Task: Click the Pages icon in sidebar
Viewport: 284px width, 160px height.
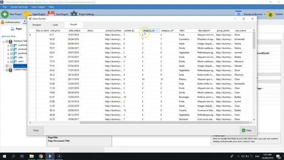Action: point(12,28)
